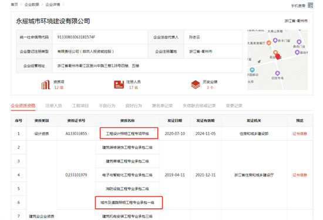The height and width of the screenshot is (220, 323).
Task: Click 消防设施工程专业承包二级 qualification
Action: point(127,189)
